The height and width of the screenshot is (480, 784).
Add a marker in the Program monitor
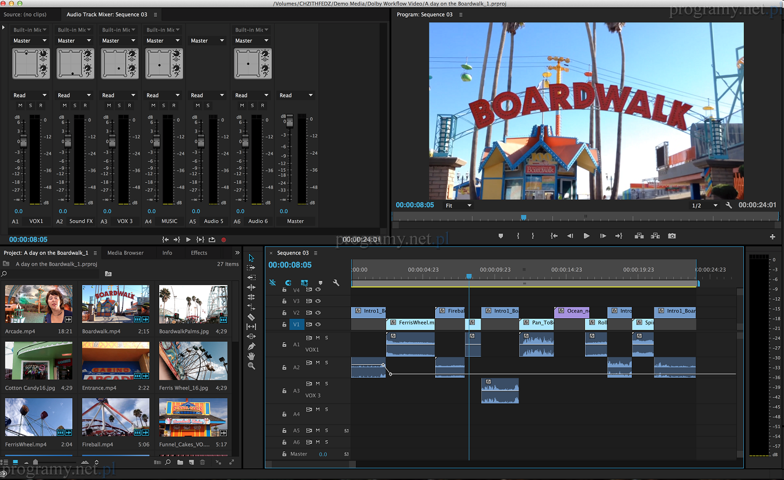(x=501, y=236)
